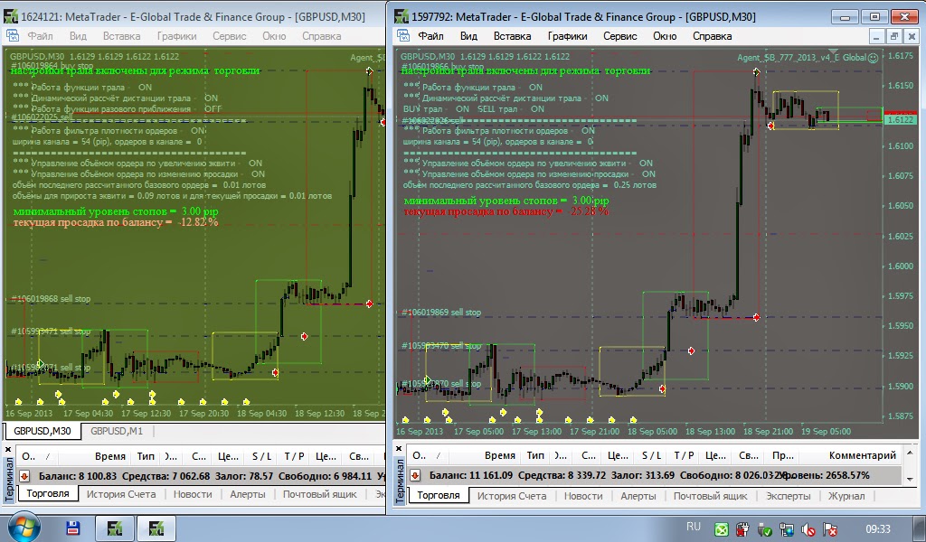This screenshot has height=542, width=926.
Task: Switch to GBPUSD,M1 chart tab in left window
Action: [x=117, y=431]
